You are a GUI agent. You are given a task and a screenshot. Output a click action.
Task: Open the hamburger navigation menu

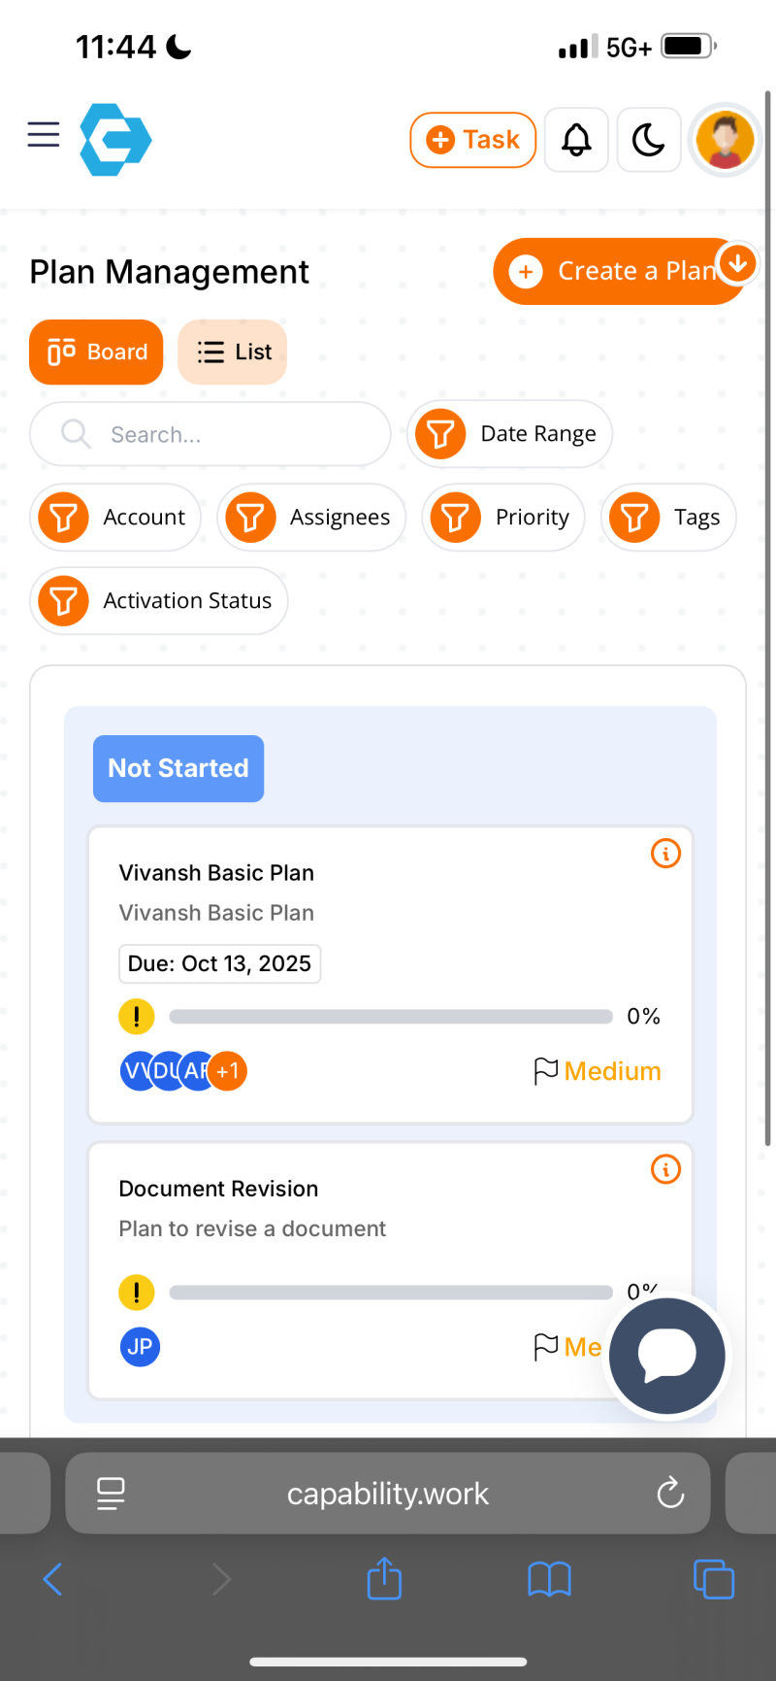pos(43,135)
